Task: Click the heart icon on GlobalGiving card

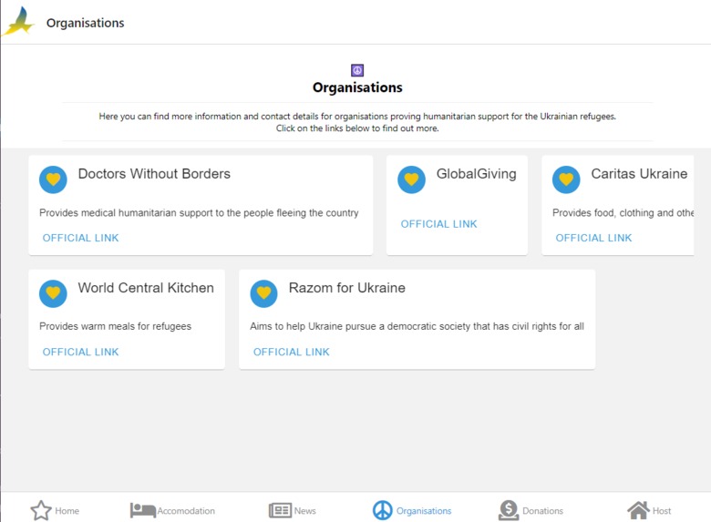Action: [411, 179]
